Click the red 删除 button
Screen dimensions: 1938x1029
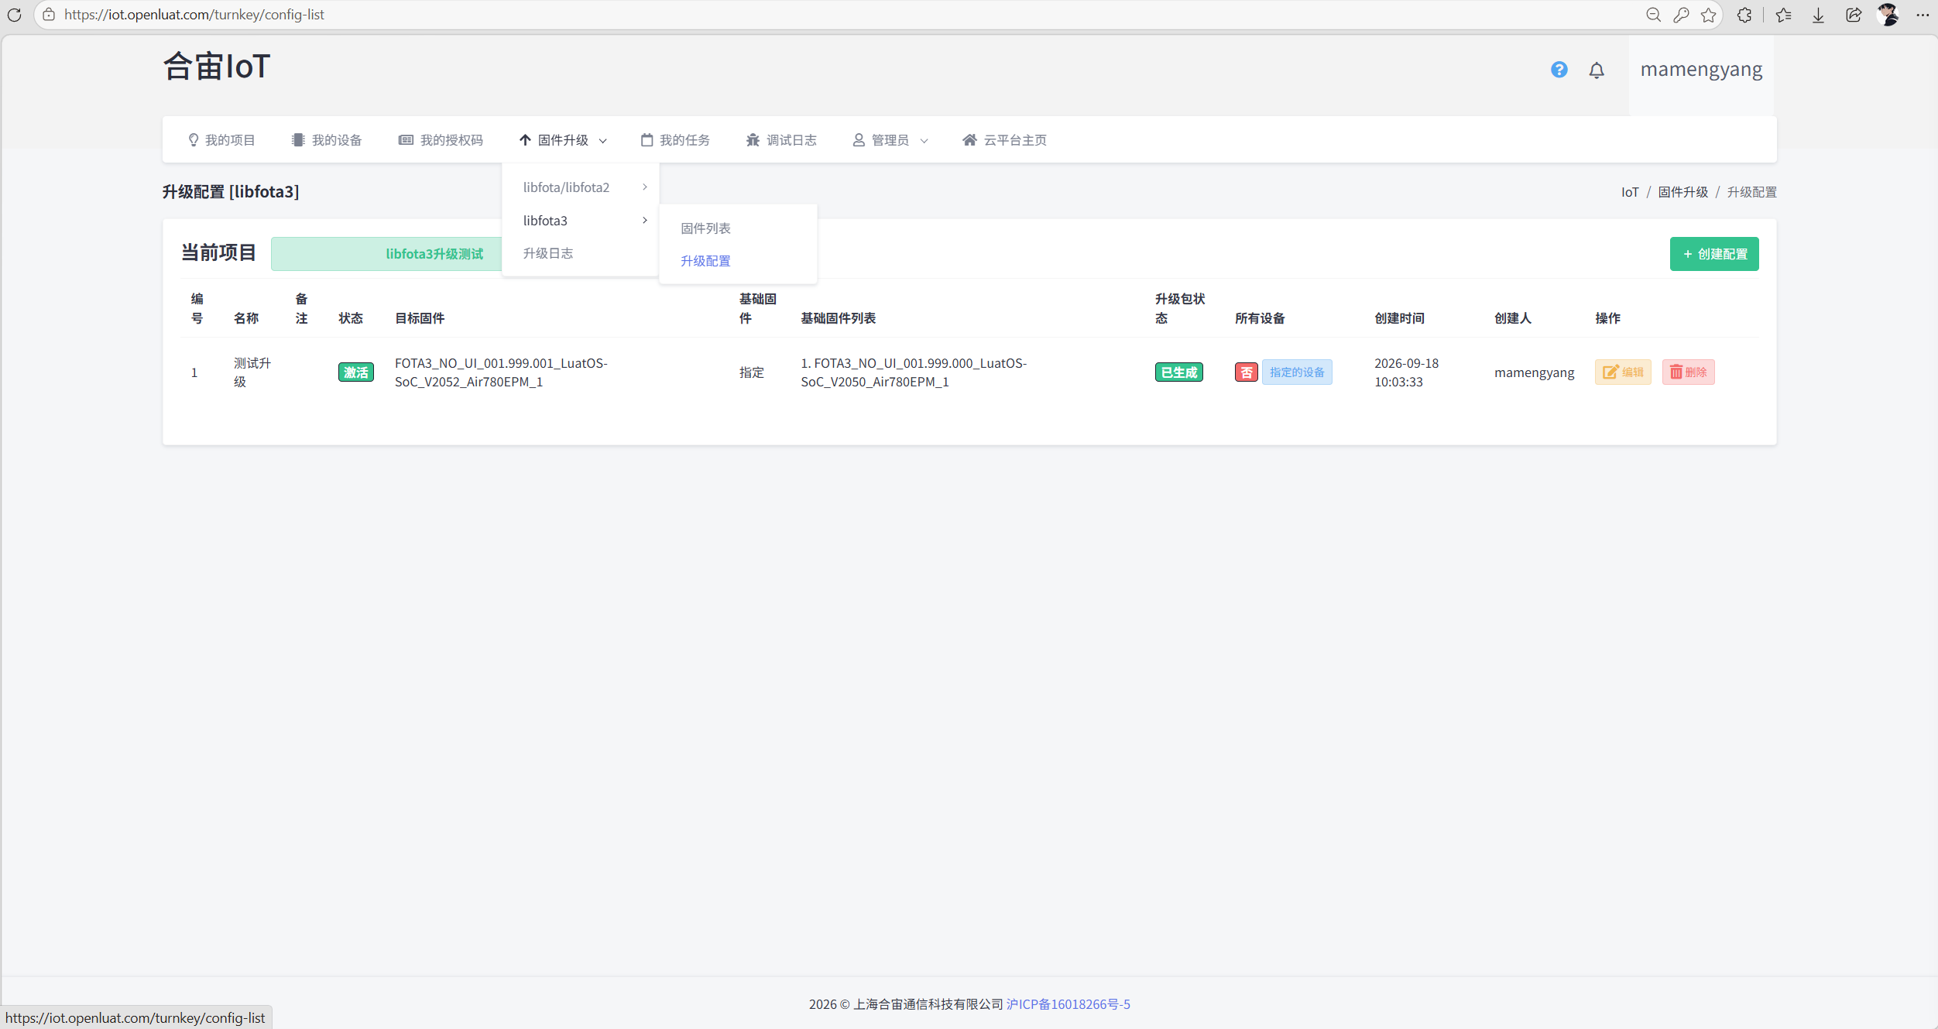coord(1689,372)
